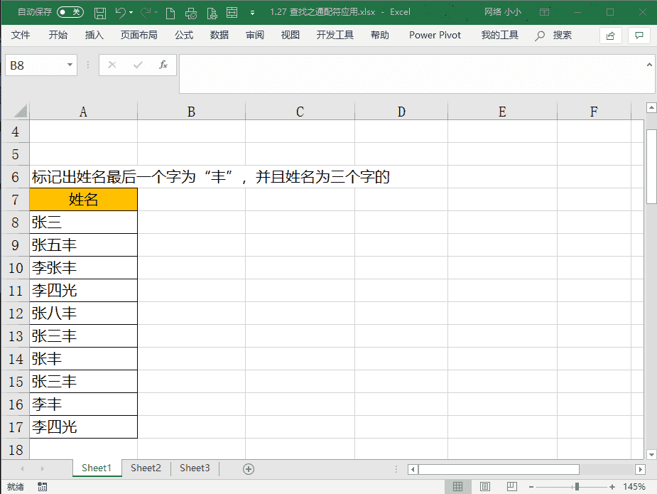The width and height of the screenshot is (657, 494).
Task: Click the quick print icon with checkmark
Action: (190, 13)
